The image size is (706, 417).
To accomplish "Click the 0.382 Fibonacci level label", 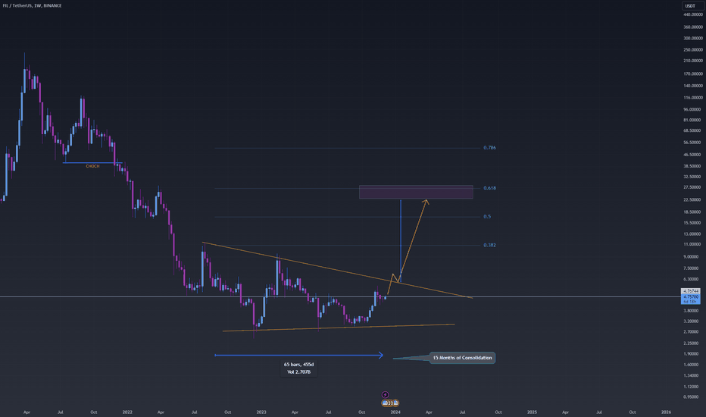I will click(489, 245).
